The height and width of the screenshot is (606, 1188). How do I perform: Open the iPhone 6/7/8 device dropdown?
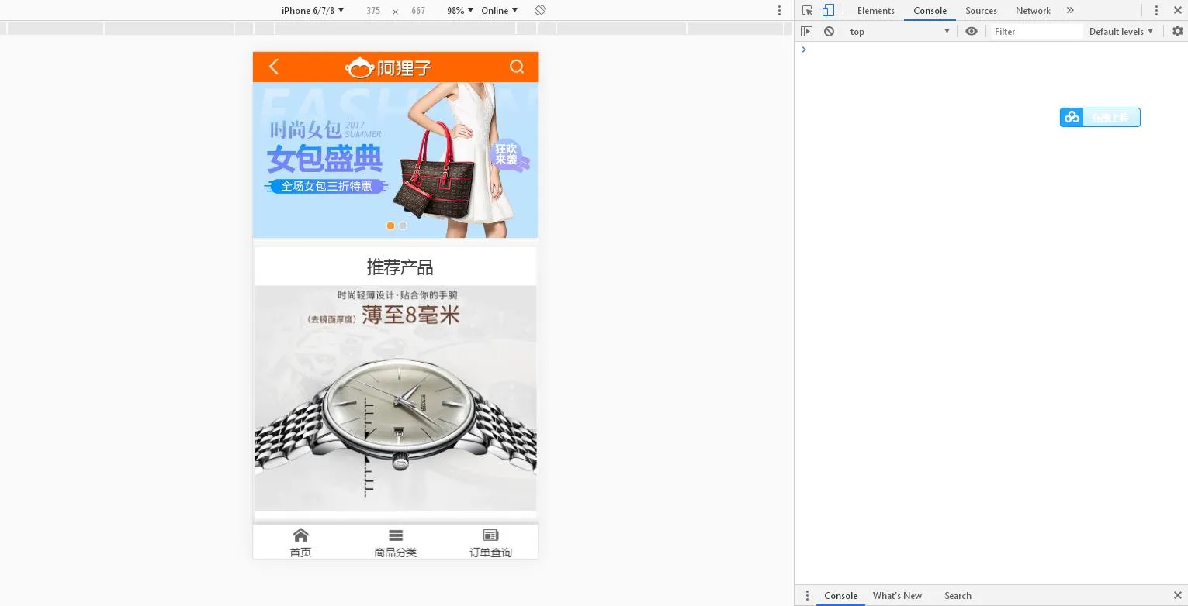(313, 10)
